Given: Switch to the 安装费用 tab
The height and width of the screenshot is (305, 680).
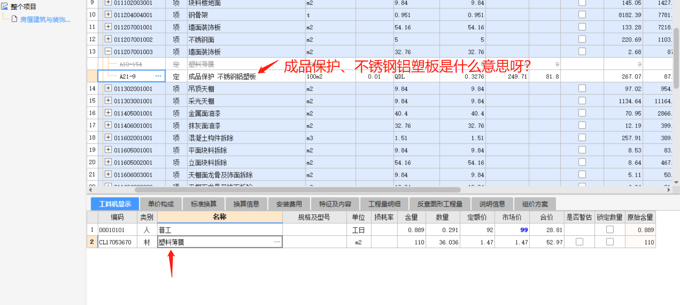Looking at the screenshot, I should [289, 204].
